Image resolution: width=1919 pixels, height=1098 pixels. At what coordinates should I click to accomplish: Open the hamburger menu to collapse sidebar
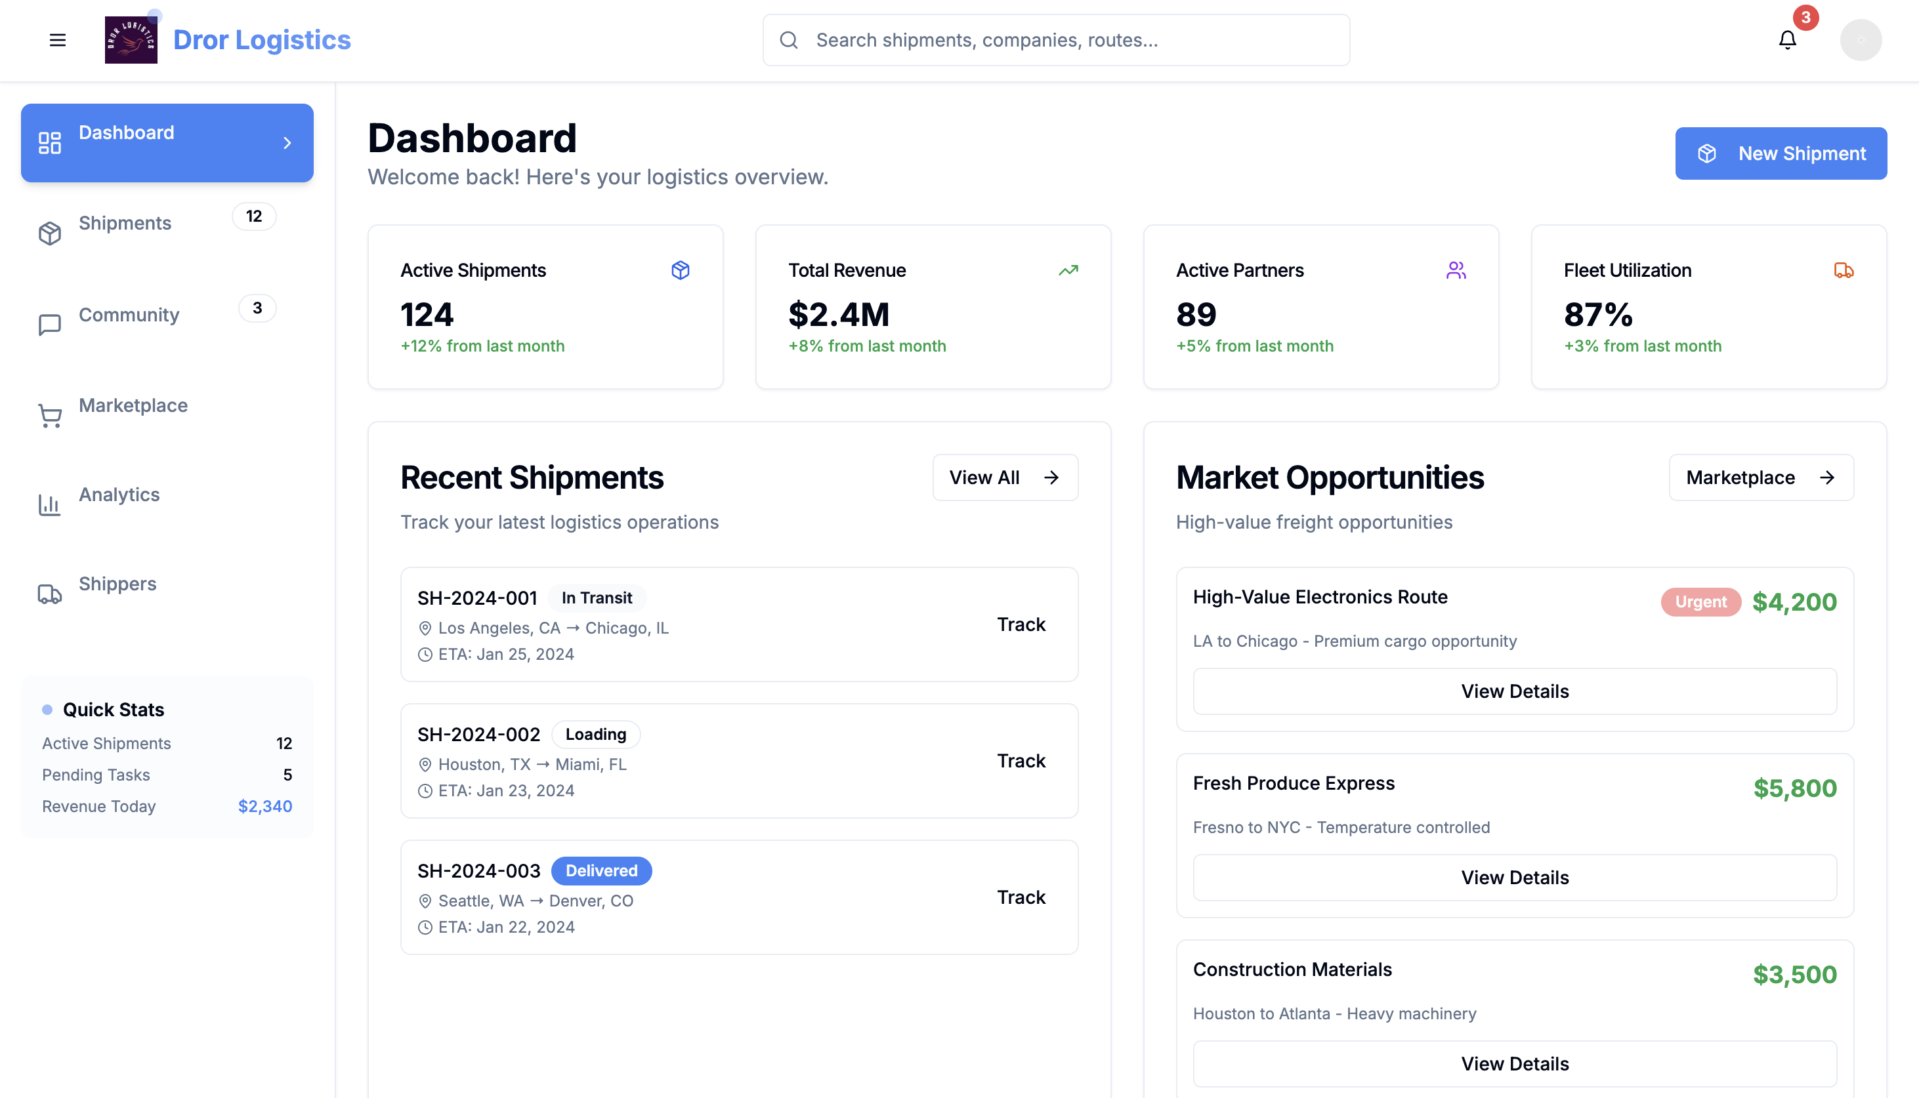tap(57, 40)
